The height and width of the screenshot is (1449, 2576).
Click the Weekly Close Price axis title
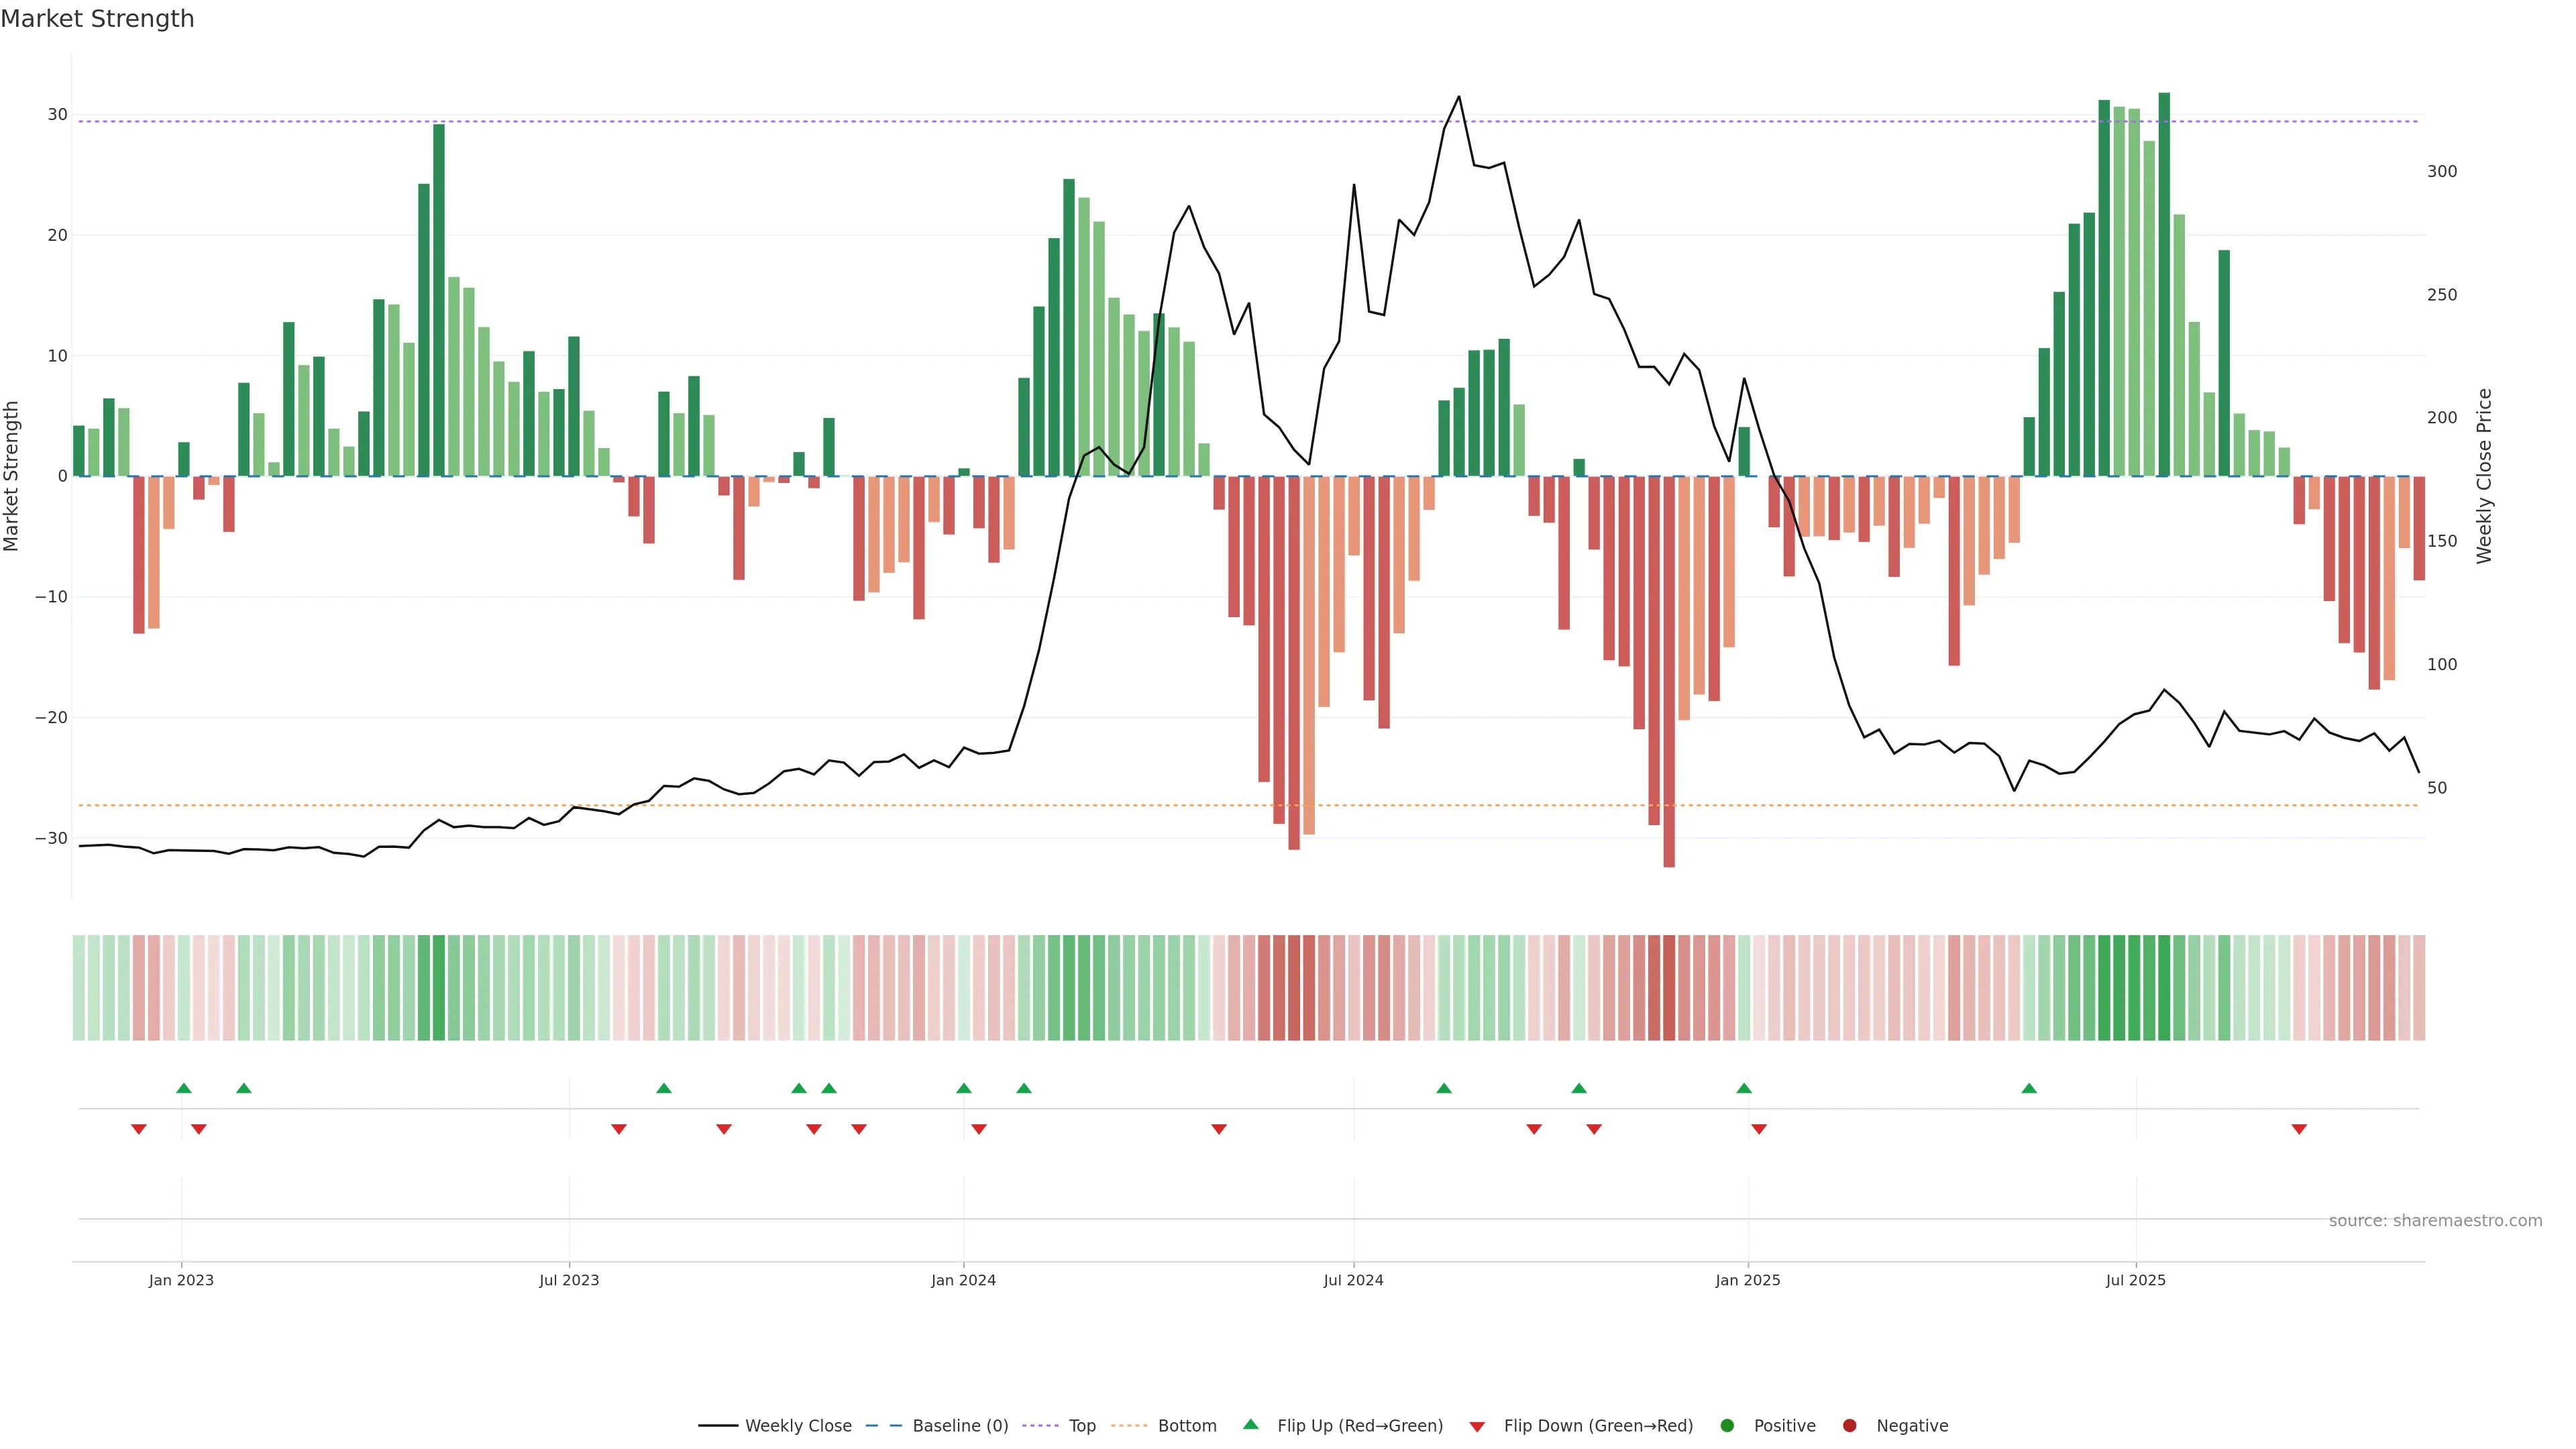click(2485, 476)
